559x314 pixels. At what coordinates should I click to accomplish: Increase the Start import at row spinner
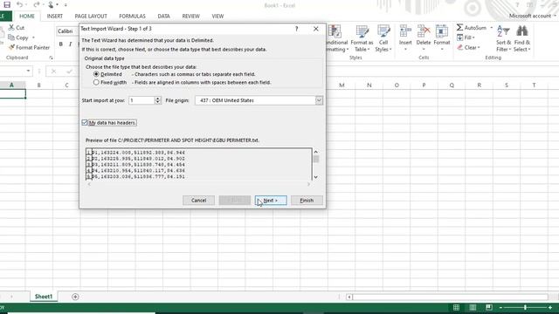[x=157, y=99]
